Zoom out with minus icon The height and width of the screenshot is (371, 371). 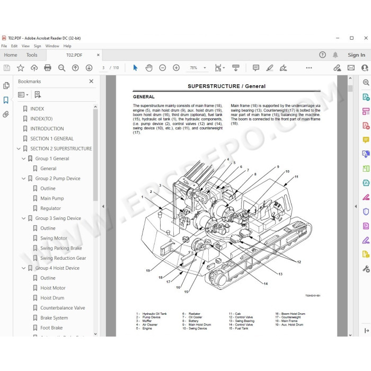click(x=163, y=68)
